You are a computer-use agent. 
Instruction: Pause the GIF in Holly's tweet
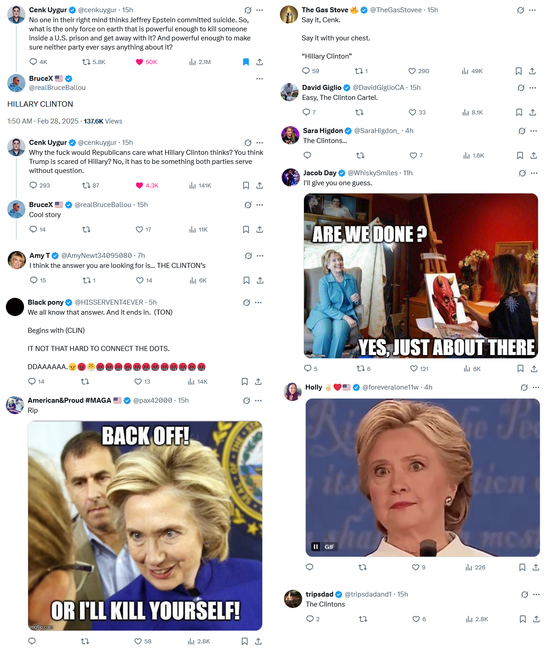[316, 547]
